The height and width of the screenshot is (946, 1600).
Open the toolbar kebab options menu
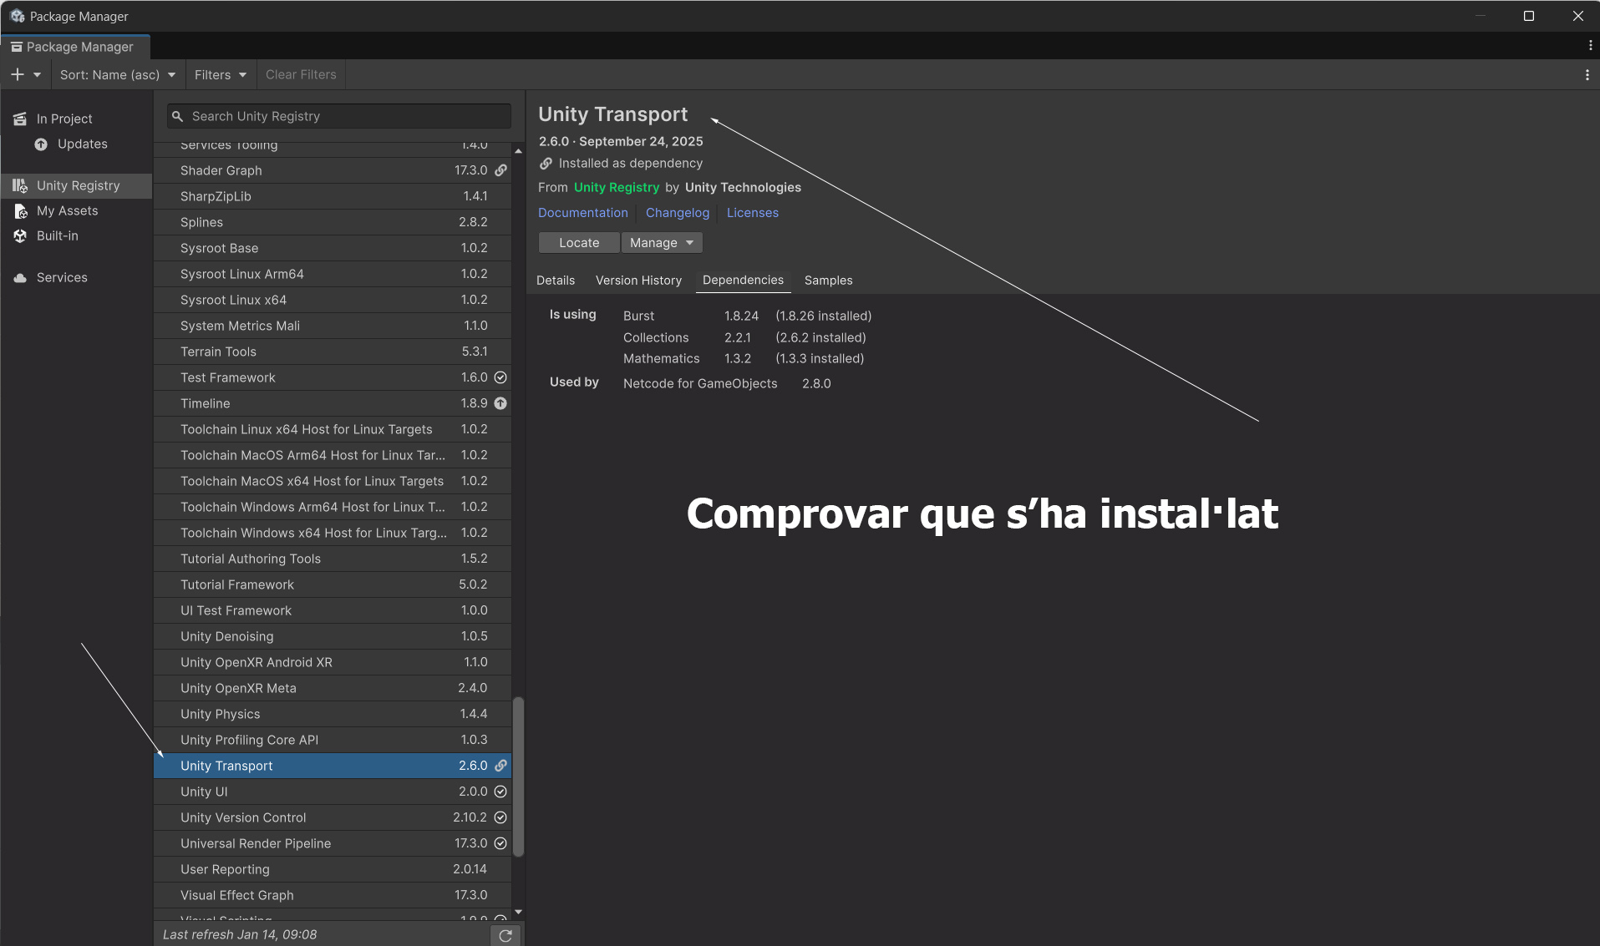[x=1587, y=74]
